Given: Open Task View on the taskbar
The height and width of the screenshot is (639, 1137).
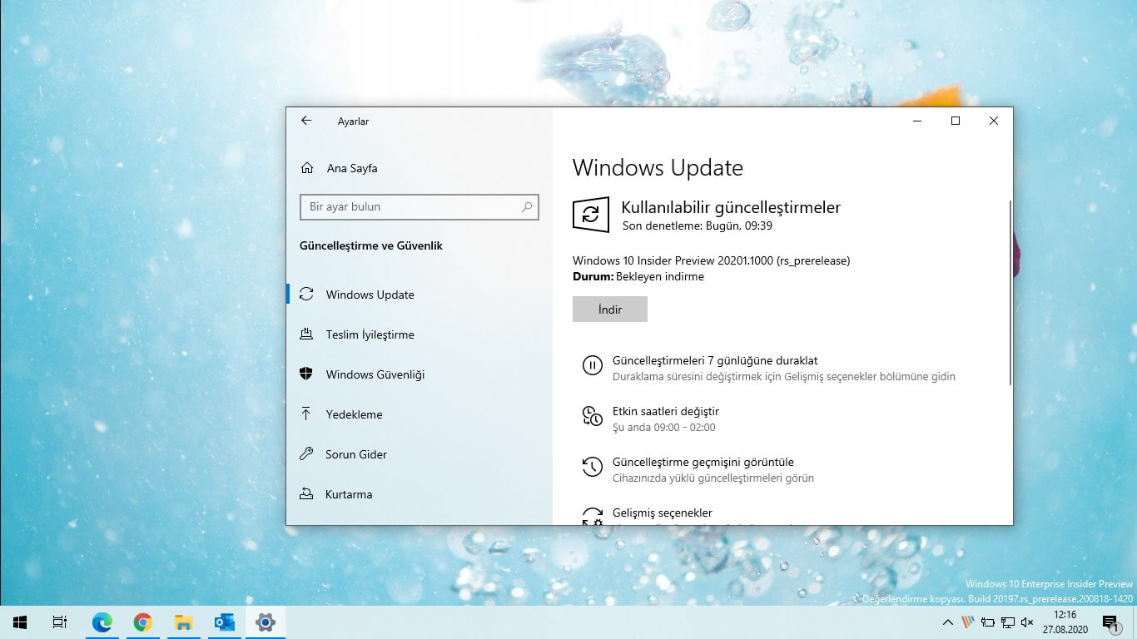Looking at the screenshot, I should click(60, 622).
